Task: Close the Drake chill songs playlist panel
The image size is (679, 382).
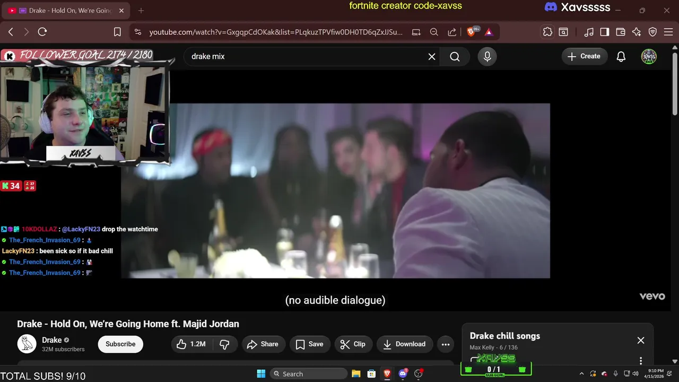Action: (641, 341)
